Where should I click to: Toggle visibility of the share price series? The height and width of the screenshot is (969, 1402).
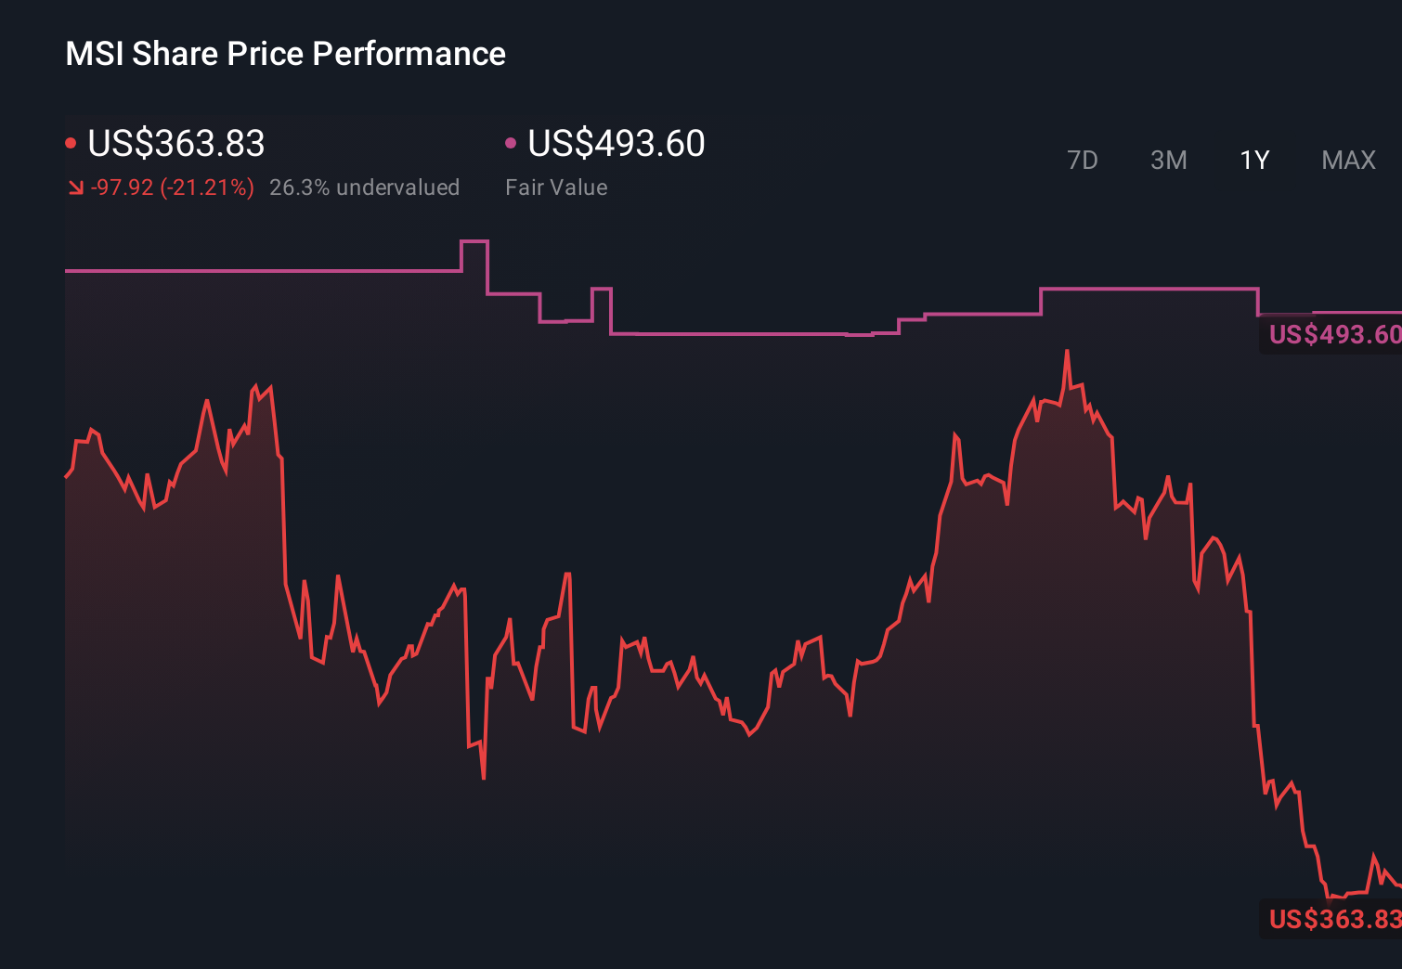pos(71,142)
